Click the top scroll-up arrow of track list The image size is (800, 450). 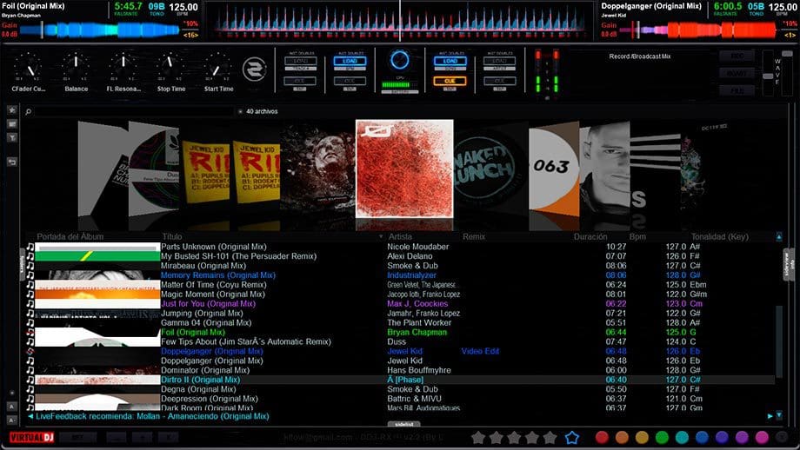click(779, 236)
